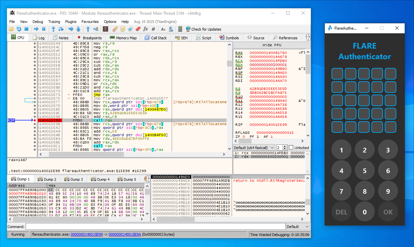Toggle breakpoint dot beside the jmp rax line
The image size is (414, 247).
coord(35,95)
